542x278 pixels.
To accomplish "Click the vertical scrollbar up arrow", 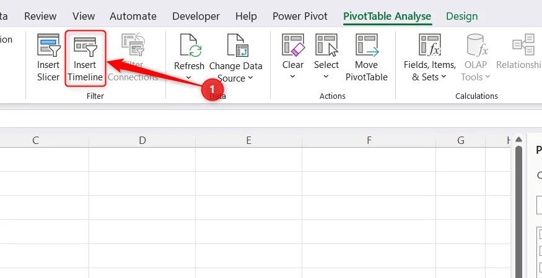I will tap(518, 140).
